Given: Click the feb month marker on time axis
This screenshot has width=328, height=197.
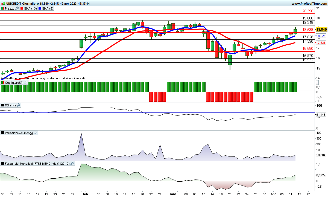Looking at the screenshot, I should 85,194.
